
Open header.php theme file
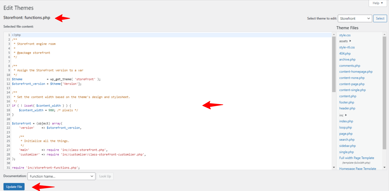point(347,108)
